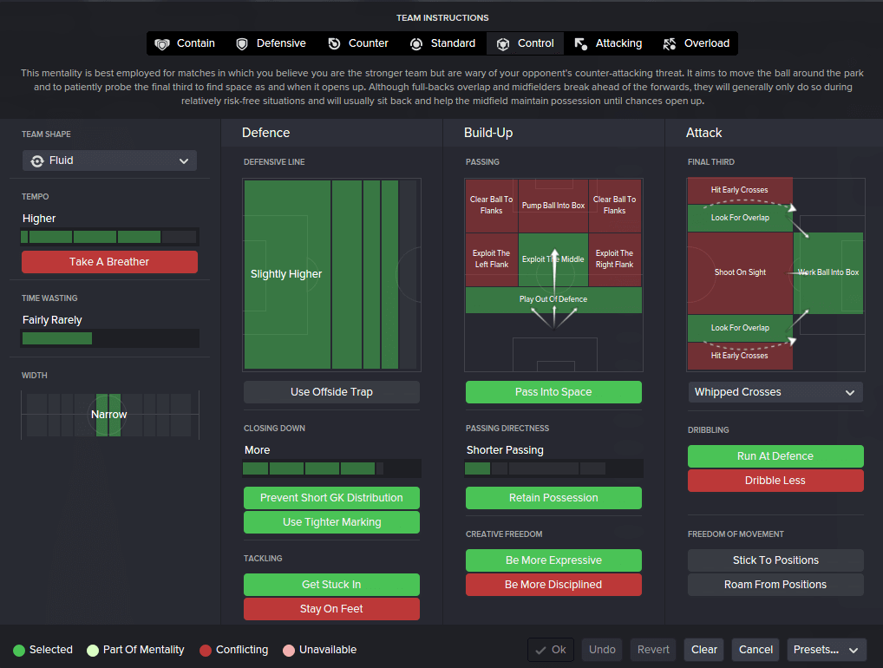Adjust the Tempo slider bar

click(110, 237)
